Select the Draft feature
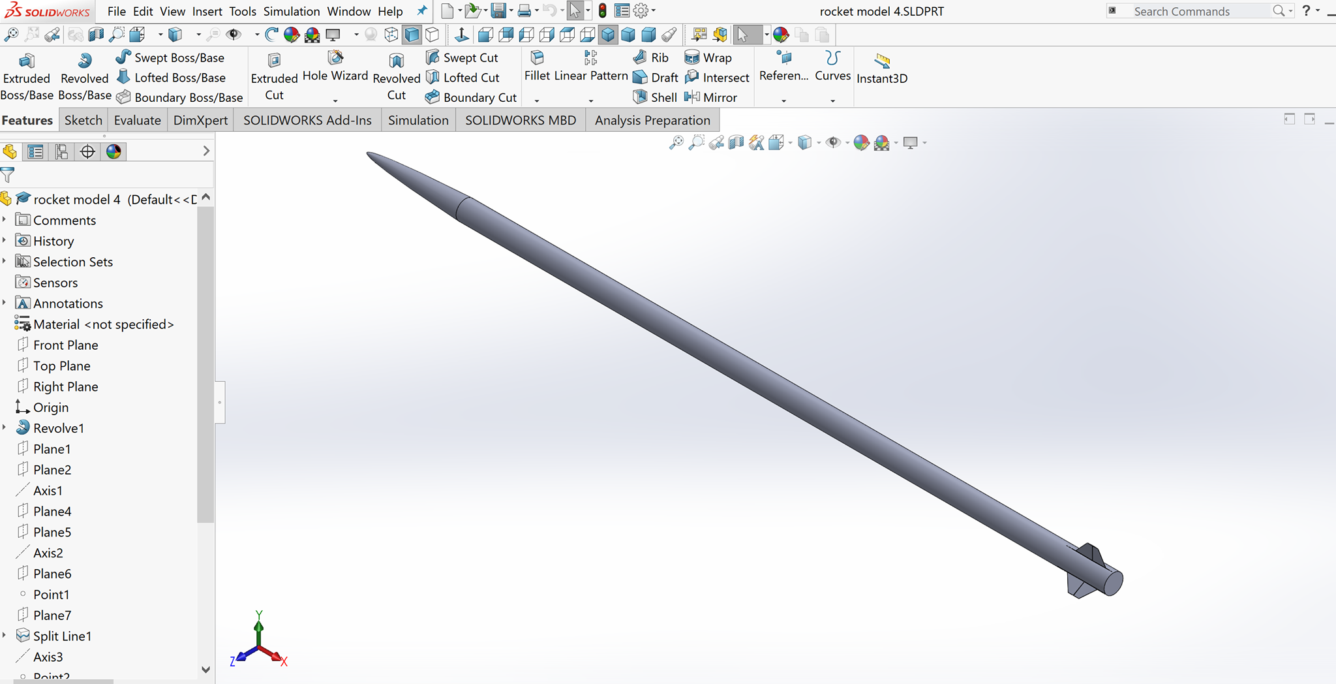Image resolution: width=1336 pixels, height=684 pixels. click(x=656, y=78)
